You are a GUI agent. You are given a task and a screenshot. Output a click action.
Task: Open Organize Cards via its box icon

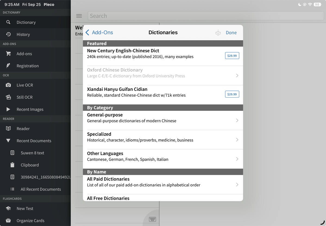pyautogui.click(x=8, y=220)
